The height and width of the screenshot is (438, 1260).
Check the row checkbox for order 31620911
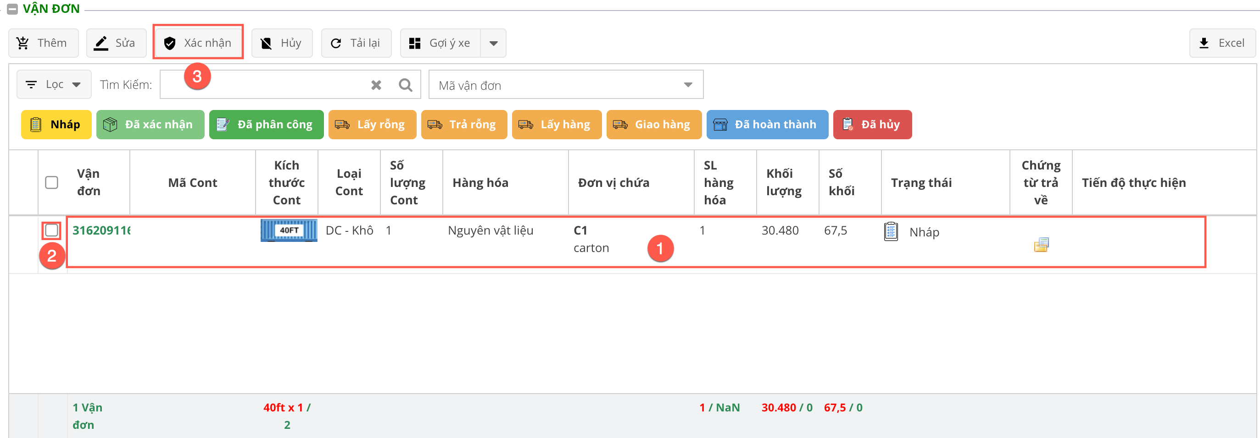[51, 230]
